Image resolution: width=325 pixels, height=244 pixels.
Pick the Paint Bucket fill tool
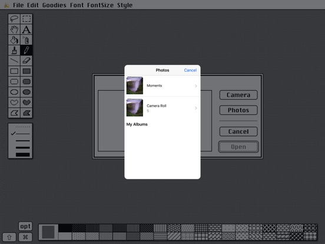(14, 40)
